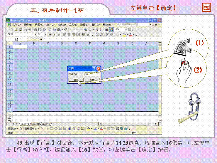
Task: Click the help question mark in 行高 dialog
Action: [94, 68]
